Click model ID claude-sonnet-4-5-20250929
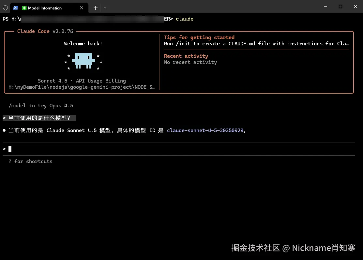363x260 pixels. click(x=205, y=130)
